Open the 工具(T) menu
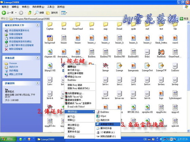 point(51,7)
